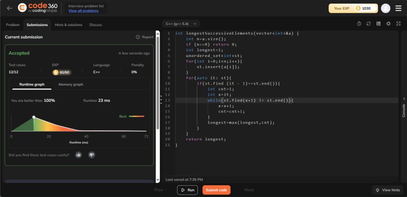Screen dimensions: 407x197
Task: Open editor settings gear
Action: [x=388, y=23]
